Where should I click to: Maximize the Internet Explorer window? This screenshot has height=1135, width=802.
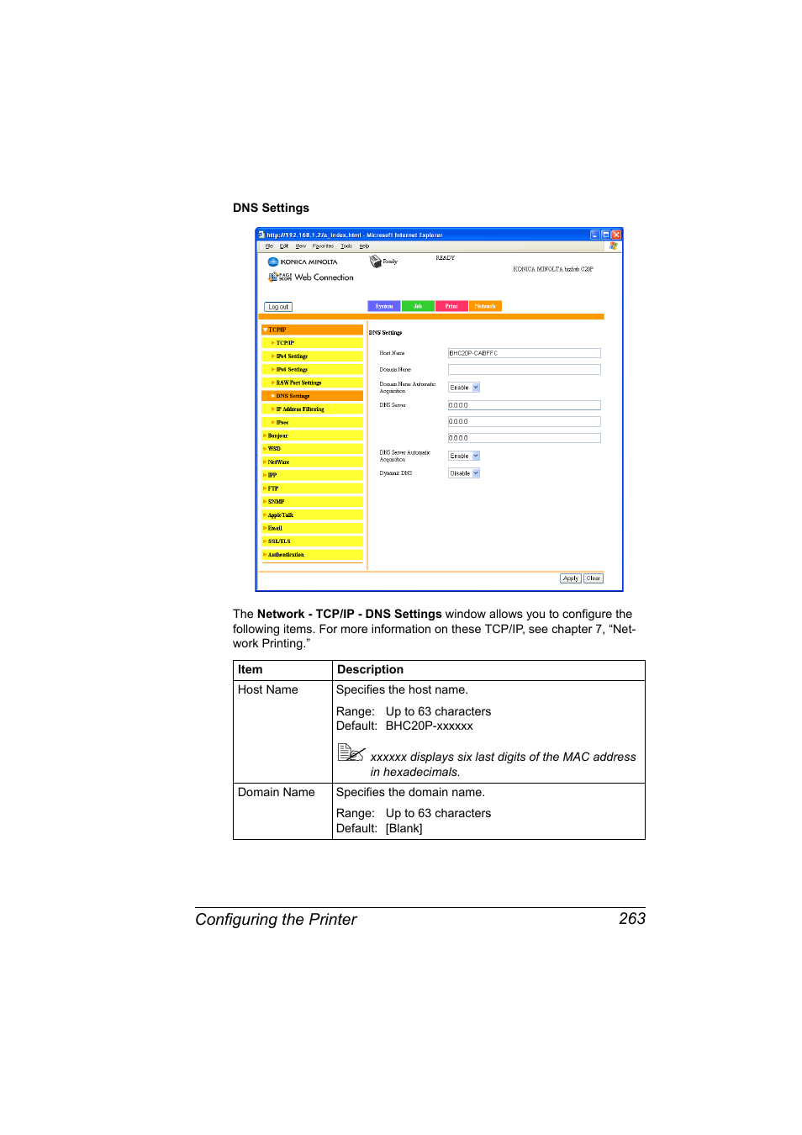pos(605,235)
